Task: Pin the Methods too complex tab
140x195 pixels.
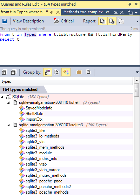Action: tap(116, 12)
